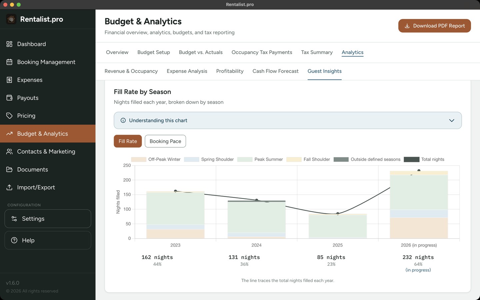
Task: Click the Budget & Analytics trend icon
Action: pyautogui.click(x=9, y=134)
